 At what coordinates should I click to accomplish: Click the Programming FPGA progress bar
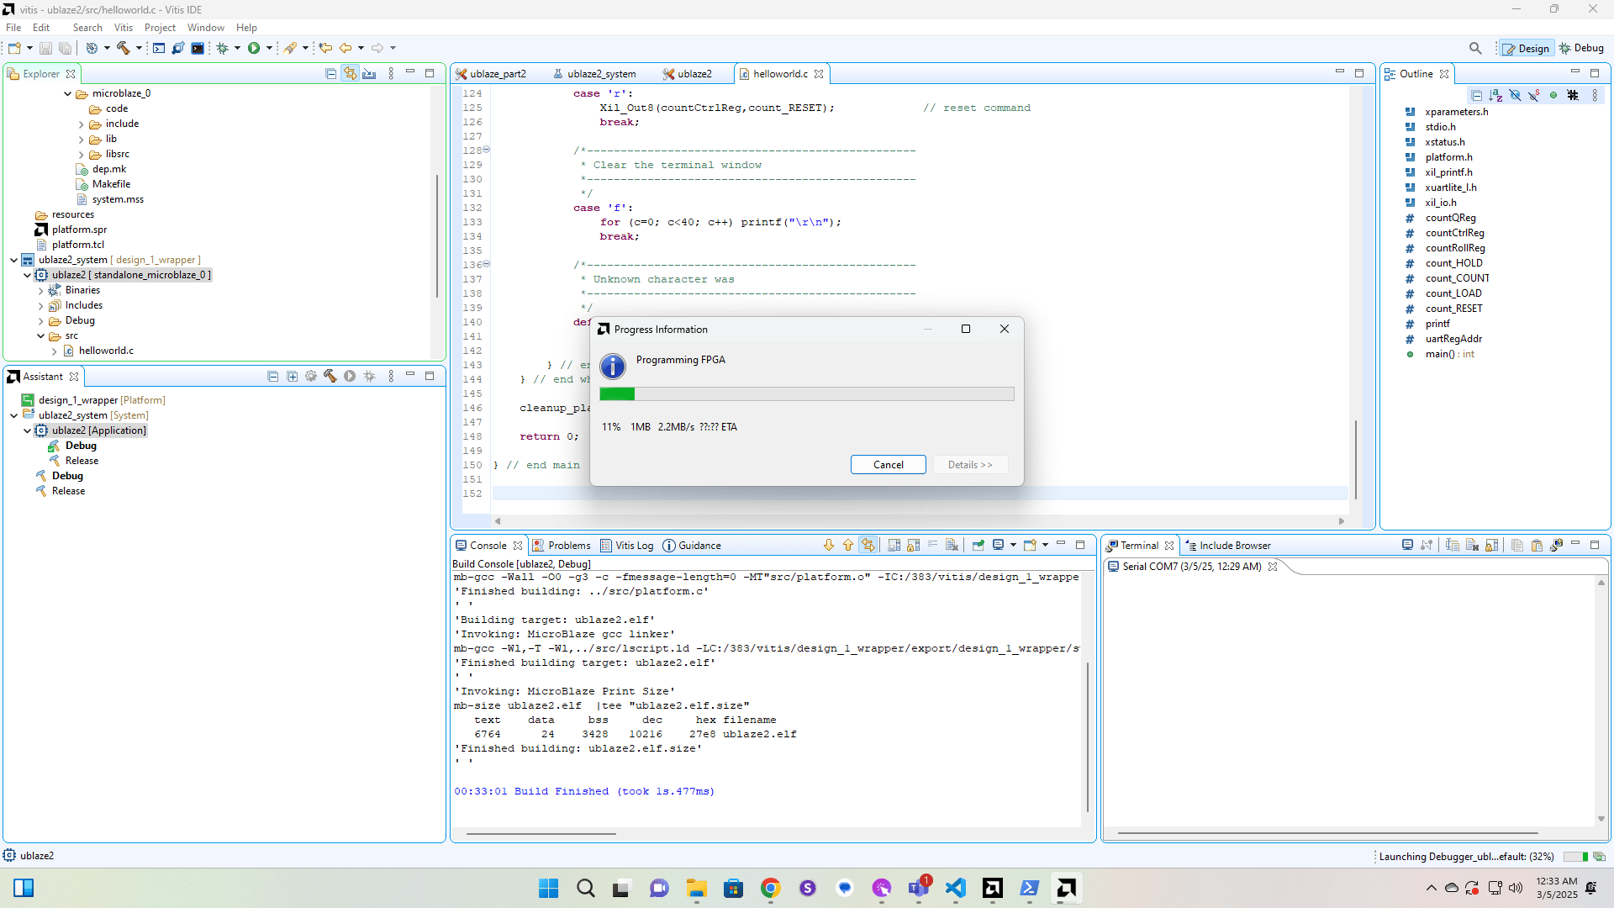pos(806,394)
